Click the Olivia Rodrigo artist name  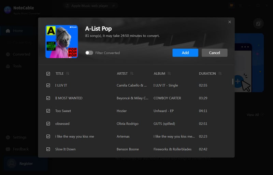click(x=127, y=123)
